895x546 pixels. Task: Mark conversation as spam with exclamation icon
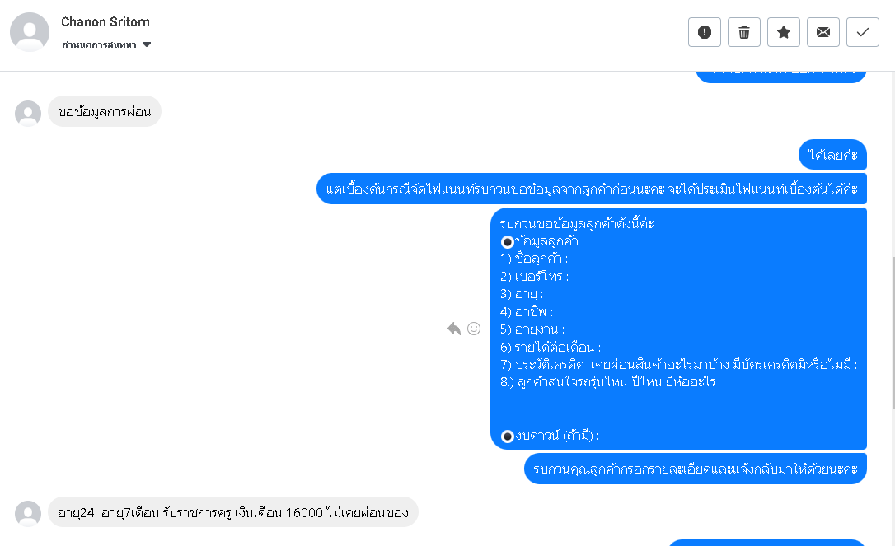(705, 32)
